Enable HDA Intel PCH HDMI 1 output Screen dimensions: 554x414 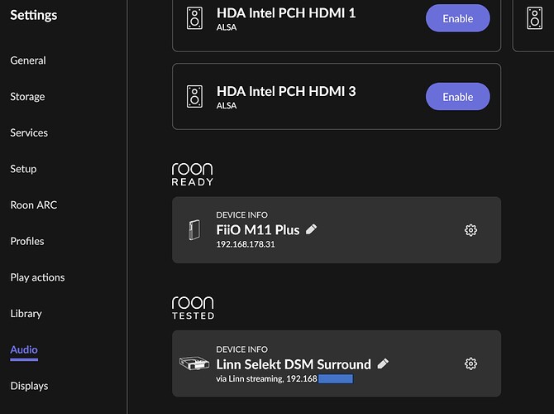tap(457, 18)
